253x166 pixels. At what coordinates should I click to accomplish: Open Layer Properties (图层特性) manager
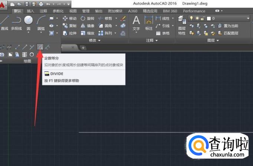[182, 26]
